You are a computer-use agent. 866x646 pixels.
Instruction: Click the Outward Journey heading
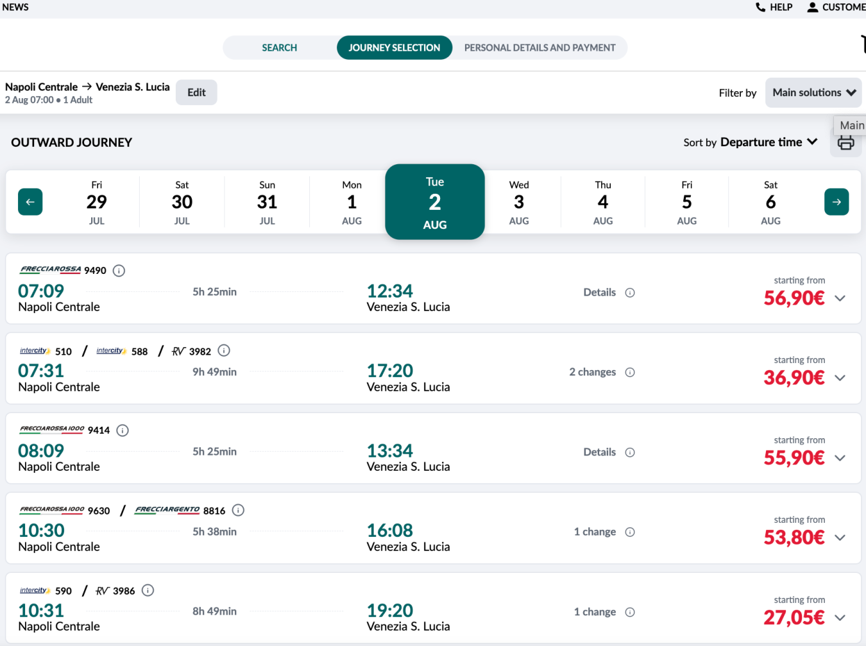(72, 142)
